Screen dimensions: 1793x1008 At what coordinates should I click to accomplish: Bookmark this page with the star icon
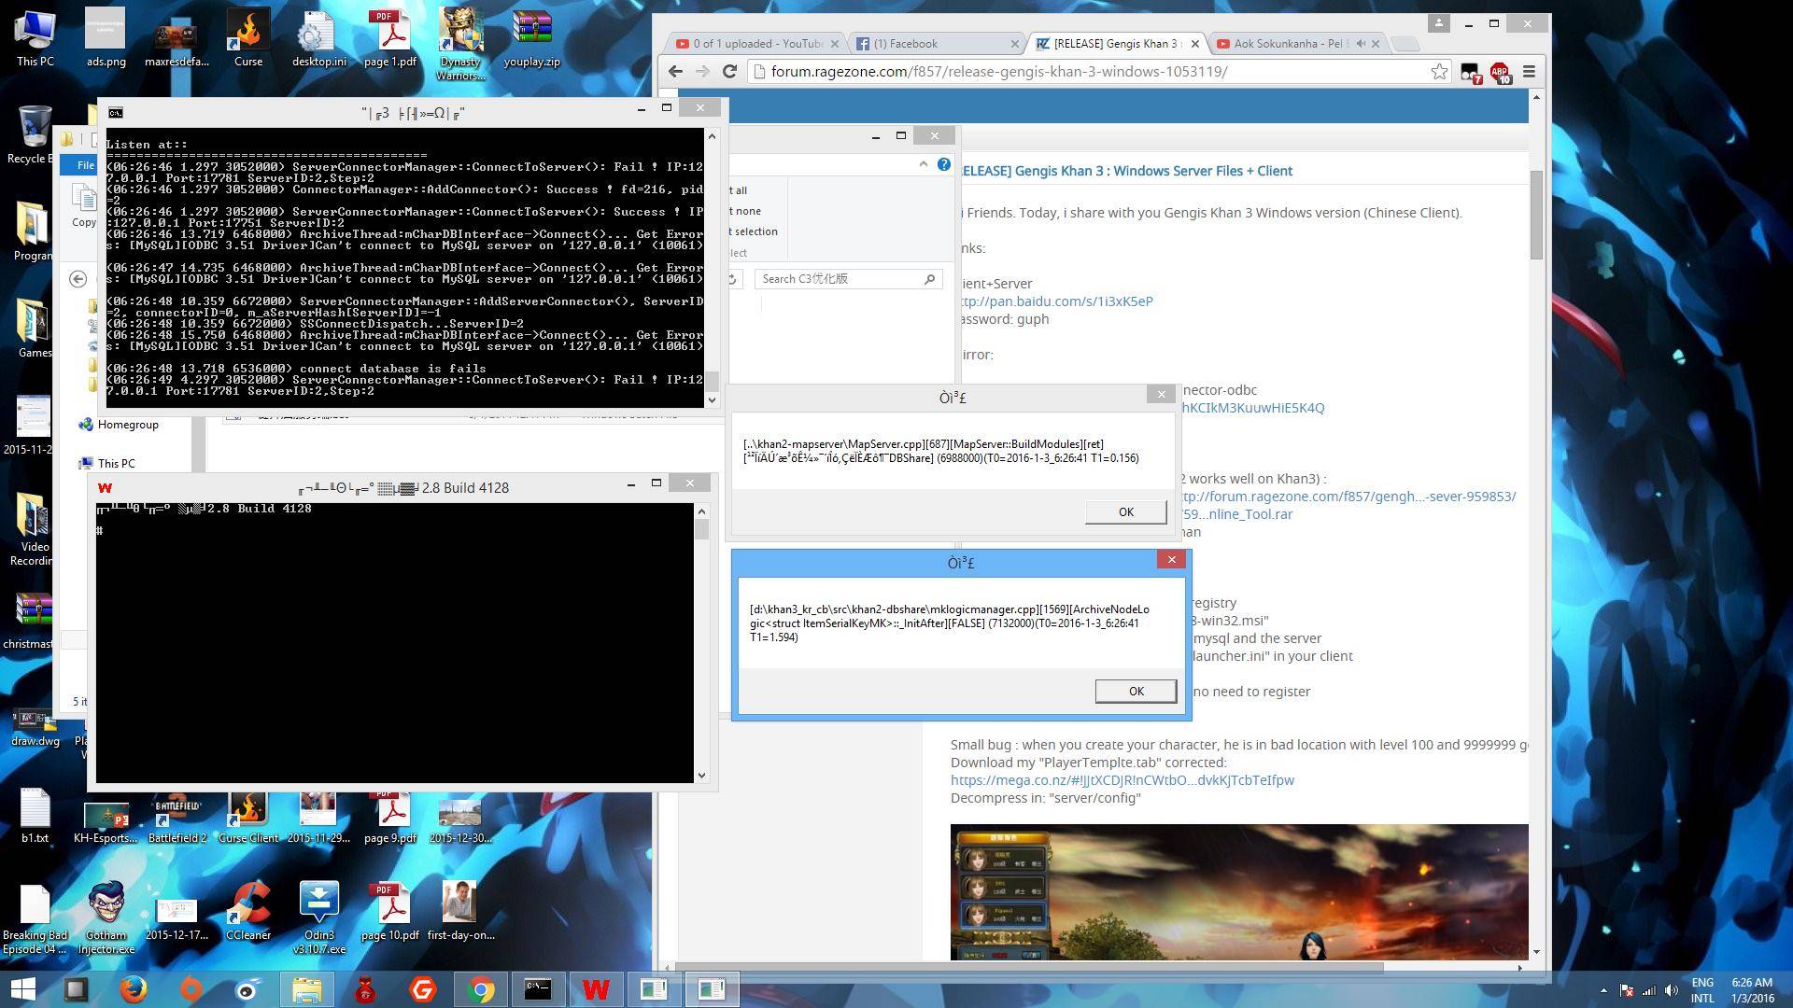tap(1439, 71)
